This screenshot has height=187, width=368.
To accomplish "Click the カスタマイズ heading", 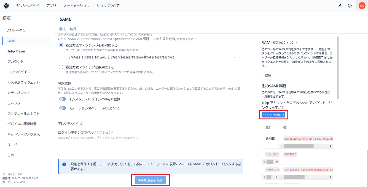I will pos(70,123).
